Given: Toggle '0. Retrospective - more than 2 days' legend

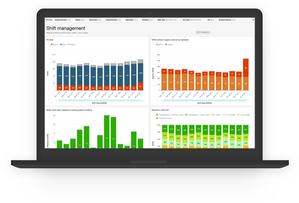Looking at the screenshot, I should (169, 115).
